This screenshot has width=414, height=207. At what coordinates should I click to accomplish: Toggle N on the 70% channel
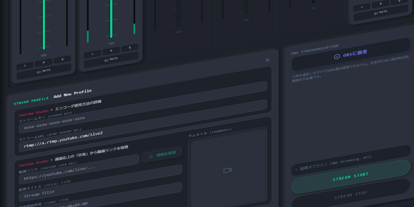point(111,50)
